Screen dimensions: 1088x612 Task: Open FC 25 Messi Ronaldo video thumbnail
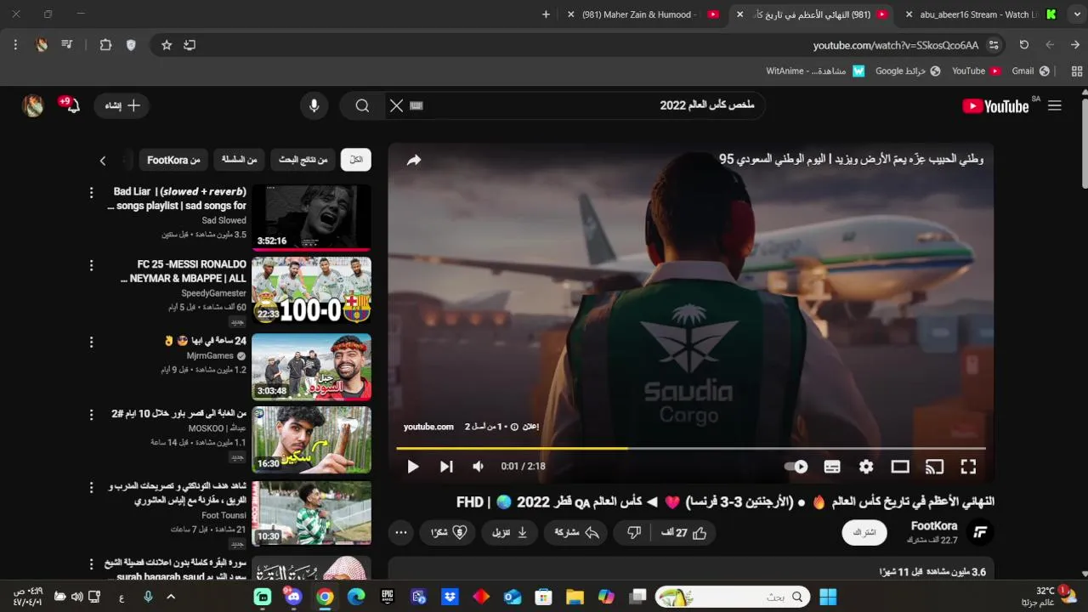(311, 290)
